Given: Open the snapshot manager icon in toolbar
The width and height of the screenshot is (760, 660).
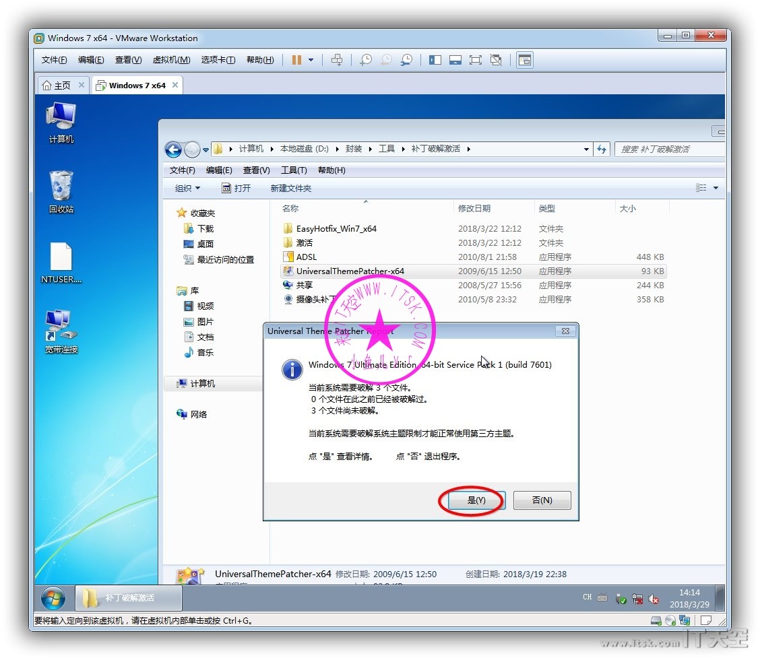Looking at the screenshot, I should [x=406, y=60].
